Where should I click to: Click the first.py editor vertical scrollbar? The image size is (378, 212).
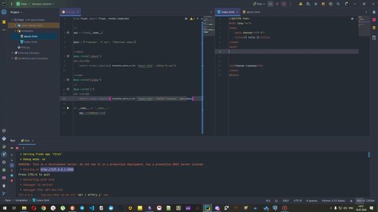click(x=202, y=78)
